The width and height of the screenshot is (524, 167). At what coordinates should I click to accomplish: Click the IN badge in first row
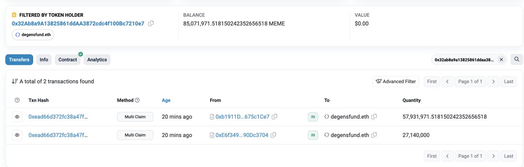(x=313, y=117)
